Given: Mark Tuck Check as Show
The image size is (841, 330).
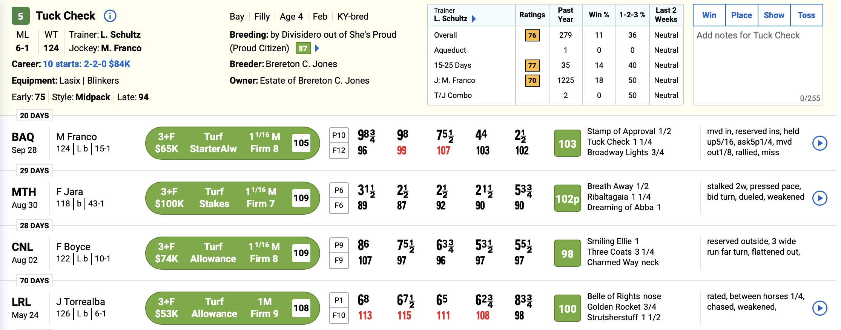Looking at the screenshot, I should point(774,15).
